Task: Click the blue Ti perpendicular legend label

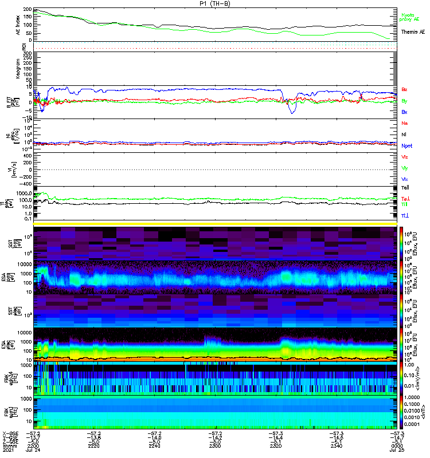Action: 405,216
